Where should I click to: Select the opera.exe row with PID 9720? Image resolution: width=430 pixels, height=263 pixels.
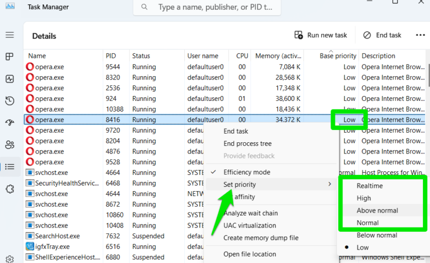point(114,130)
